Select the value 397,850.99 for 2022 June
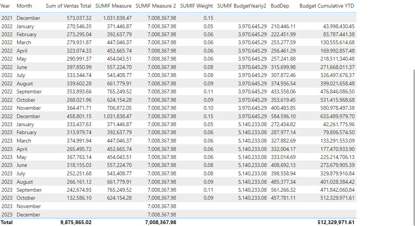 [x=79, y=67]
